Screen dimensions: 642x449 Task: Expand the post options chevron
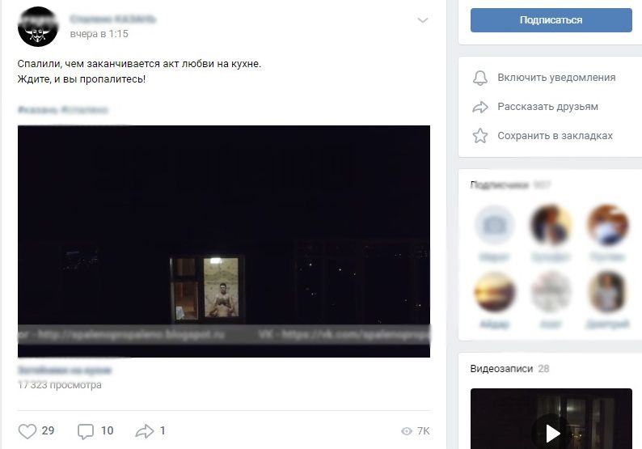tap(423, 20)
